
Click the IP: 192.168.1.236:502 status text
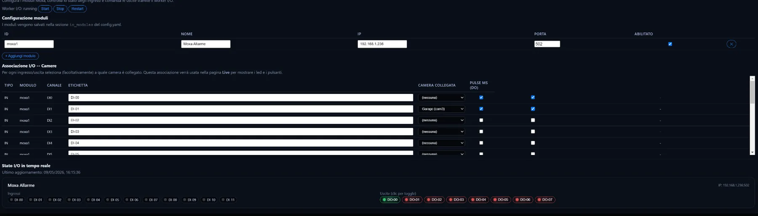tap(734, 185)
